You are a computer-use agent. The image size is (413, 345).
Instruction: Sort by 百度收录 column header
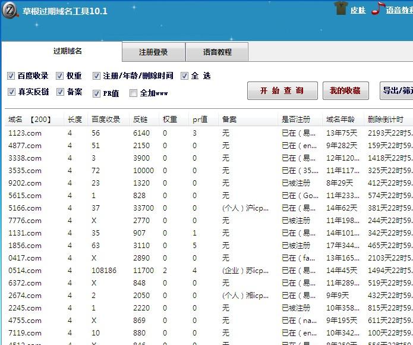105,120
